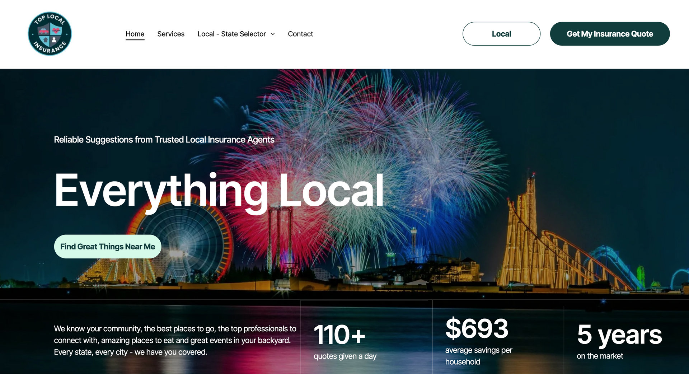Click the on the market label
The height and width of the screenshot is (374, 689).
pos(600,356)
